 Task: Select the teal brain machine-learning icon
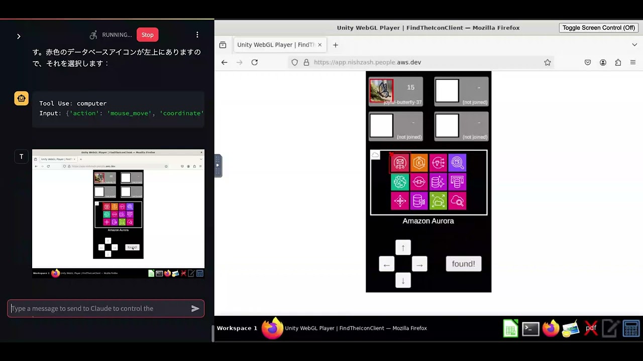pos(400,182)
